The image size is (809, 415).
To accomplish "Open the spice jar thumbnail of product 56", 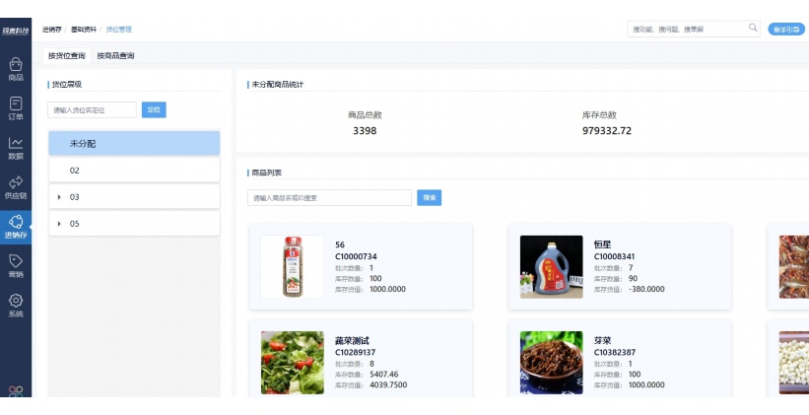I will click(x=292, y=266).
